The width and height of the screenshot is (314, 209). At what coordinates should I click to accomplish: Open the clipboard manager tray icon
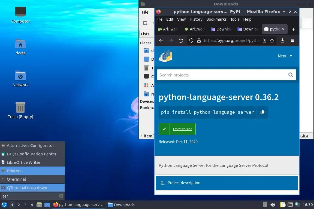283,205
